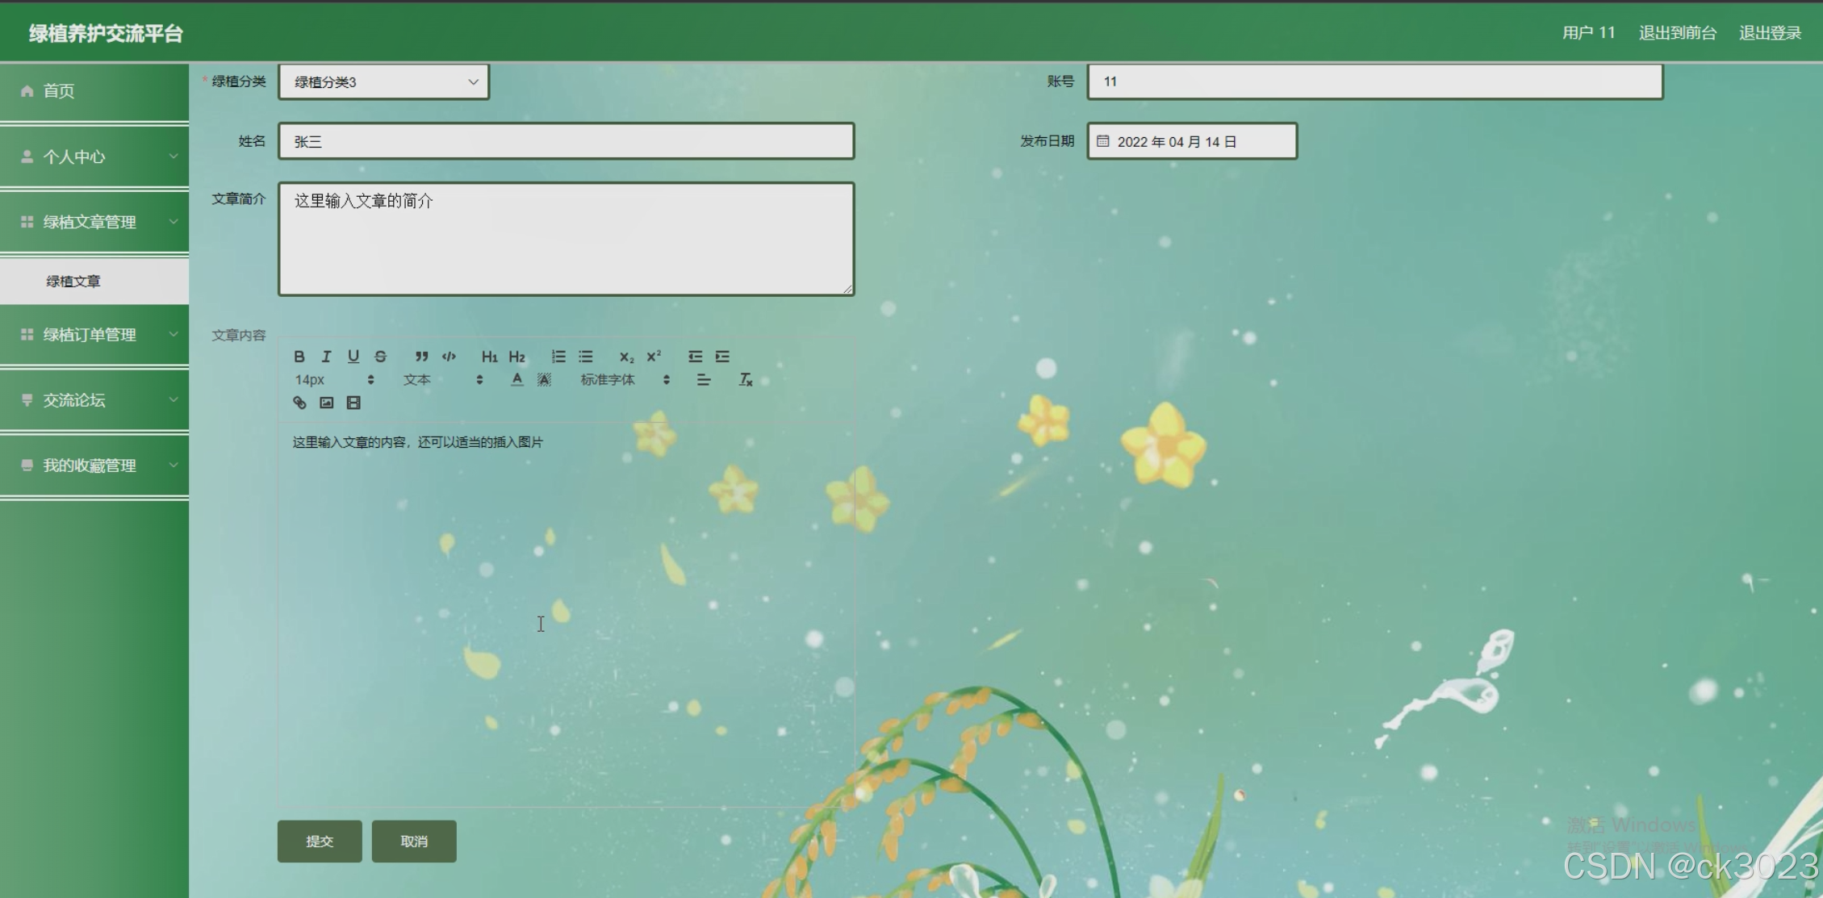Click the insert video icon
Screen dimensions: 1823x898
(x=353, y=403)
